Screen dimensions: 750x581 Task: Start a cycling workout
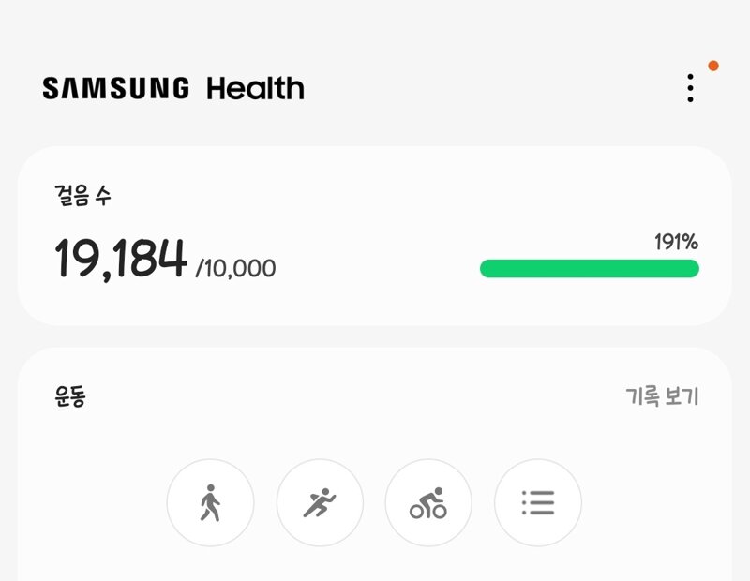tap(428, 502)
